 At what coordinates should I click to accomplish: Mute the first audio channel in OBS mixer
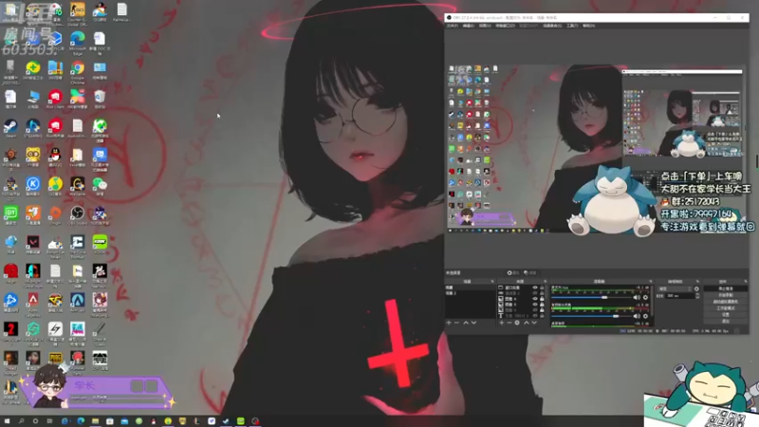pos(637,297)
